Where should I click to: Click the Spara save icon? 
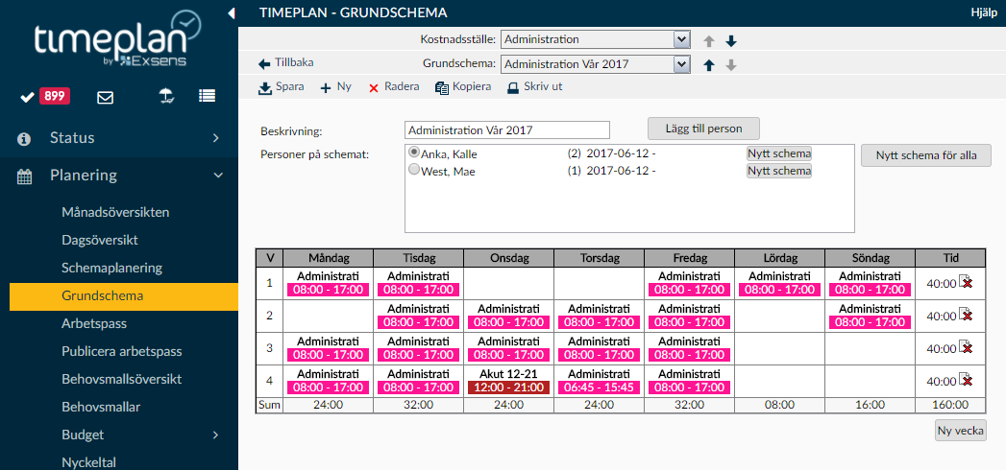coord(265,88)
